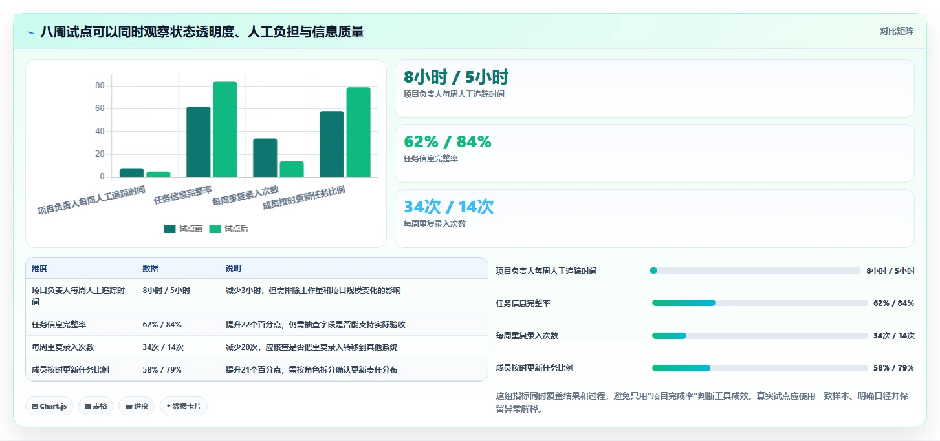Screen dimensions: 940x441
Task: Click the 试点后 bar for 任务信息完整率 in chart
Action: [x=225, y=129]
